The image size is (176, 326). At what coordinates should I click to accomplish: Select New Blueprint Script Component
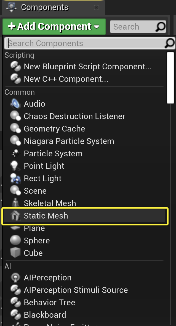point(87,67)
